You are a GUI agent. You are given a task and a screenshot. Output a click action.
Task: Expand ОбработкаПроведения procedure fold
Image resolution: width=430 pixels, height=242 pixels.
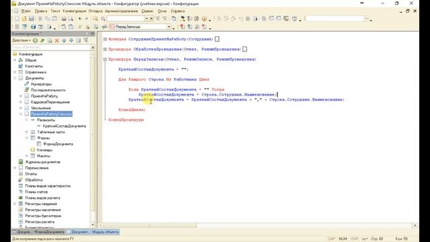[105, 49]
